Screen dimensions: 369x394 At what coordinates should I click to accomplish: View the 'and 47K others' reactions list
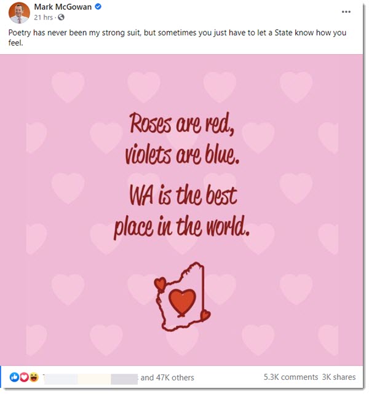pos(167,377)
